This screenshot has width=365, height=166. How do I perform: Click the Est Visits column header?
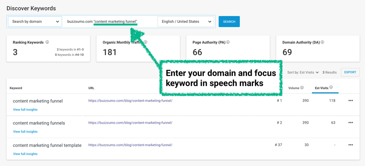pos(322,88)
